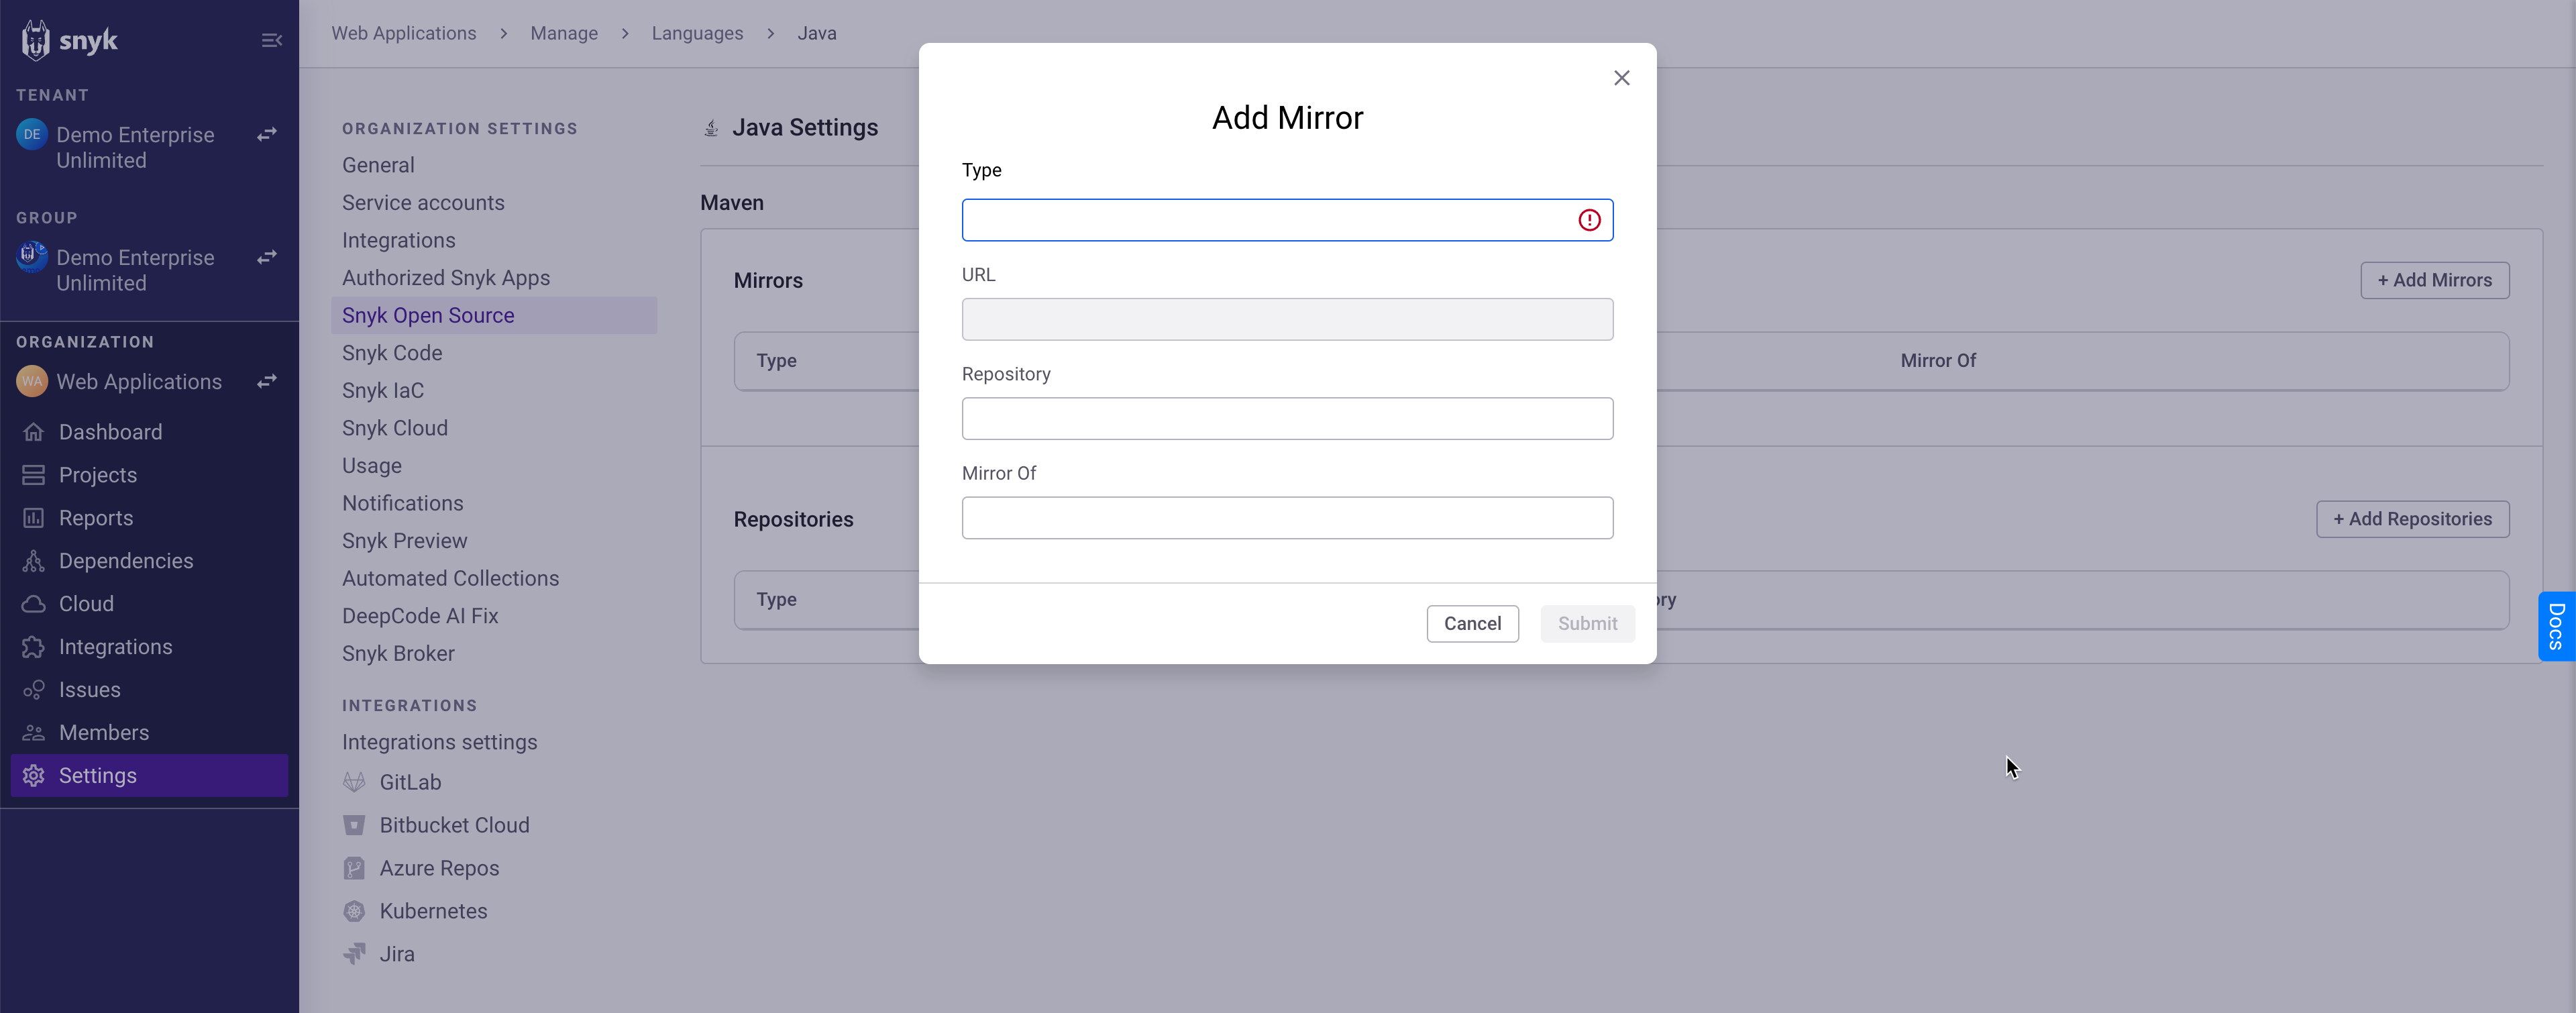Open the Notifications settings item
This screenshot has height=1013, width=2576.
point(402,503)
